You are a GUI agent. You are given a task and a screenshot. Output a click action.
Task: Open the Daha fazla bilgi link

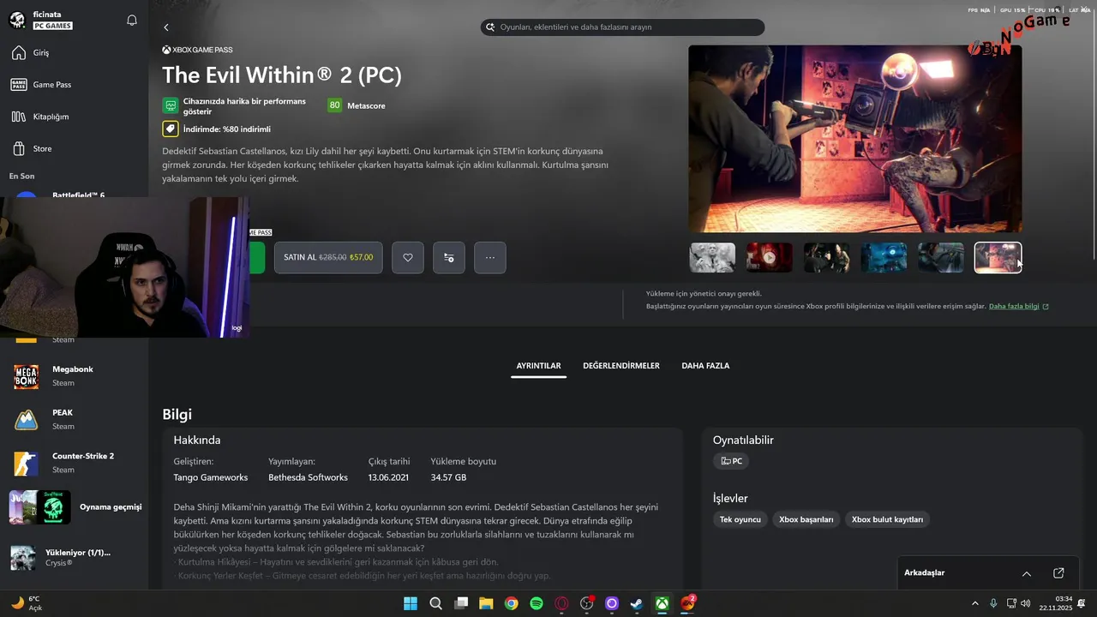[x=1018, y=306]
